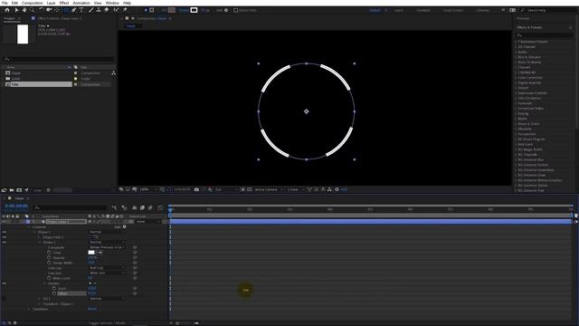Viewport: 579px width, 326px height.
Task: Select the Zoom magnifier tool
Action: (x=33, y=10)
